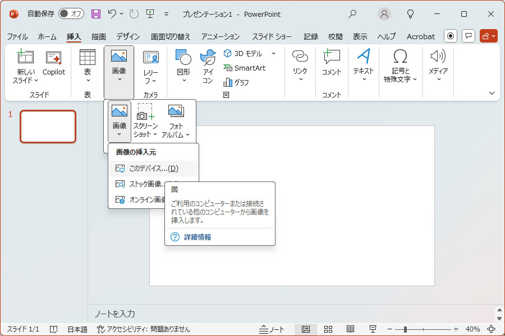
Task: Open the アニメーション tab
Action: pyautogui.click(x=221, y=36)
